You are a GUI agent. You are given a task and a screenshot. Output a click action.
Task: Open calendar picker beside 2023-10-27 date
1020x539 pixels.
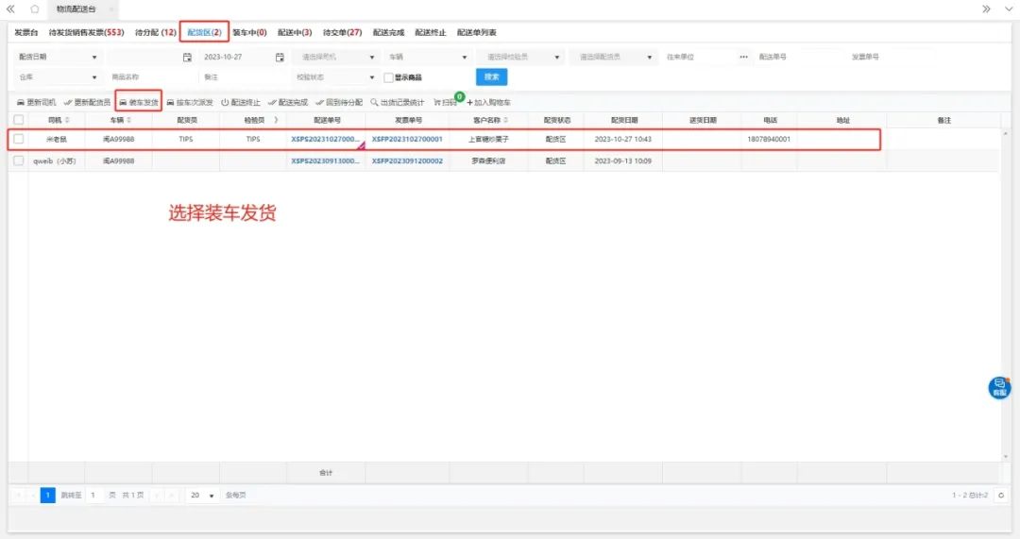pos(280,58)
